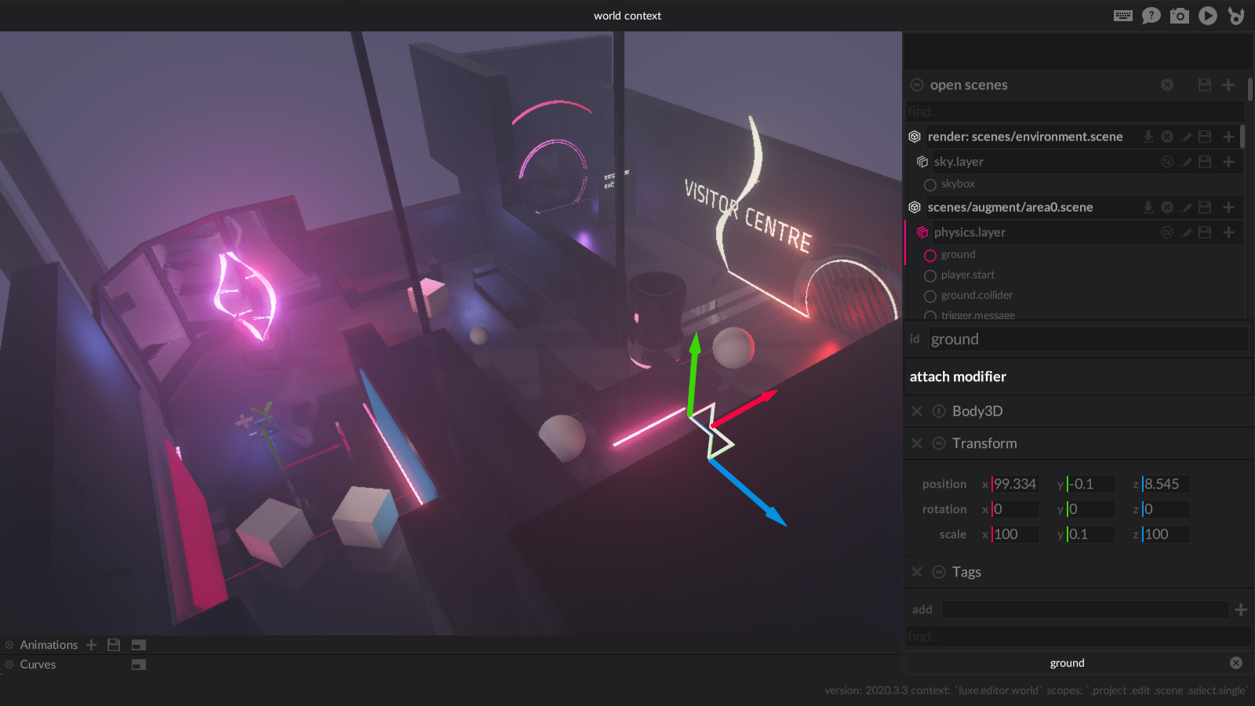Click plus button beside Tags add field
The image size is (1255, 706).
tap(1240, 610)
